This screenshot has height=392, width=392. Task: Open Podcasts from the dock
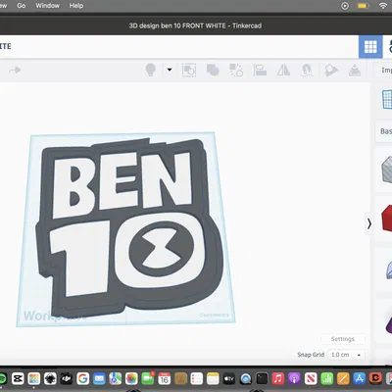click(x=294, y=378)
